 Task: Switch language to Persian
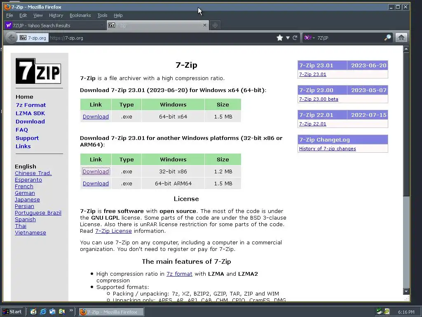tap(24, 206)
